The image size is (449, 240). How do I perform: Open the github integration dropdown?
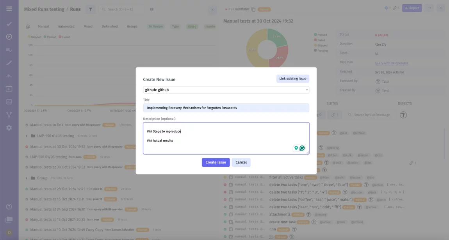226,89
